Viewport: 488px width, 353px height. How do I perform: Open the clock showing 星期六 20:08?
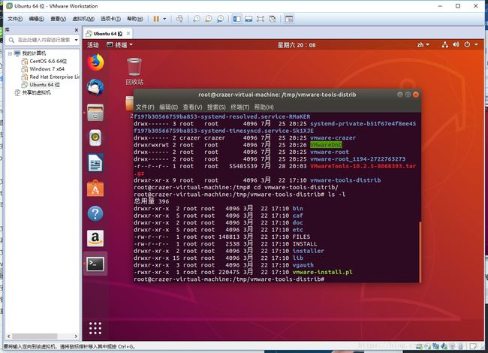pyautogui.click(x=297, y=45)
